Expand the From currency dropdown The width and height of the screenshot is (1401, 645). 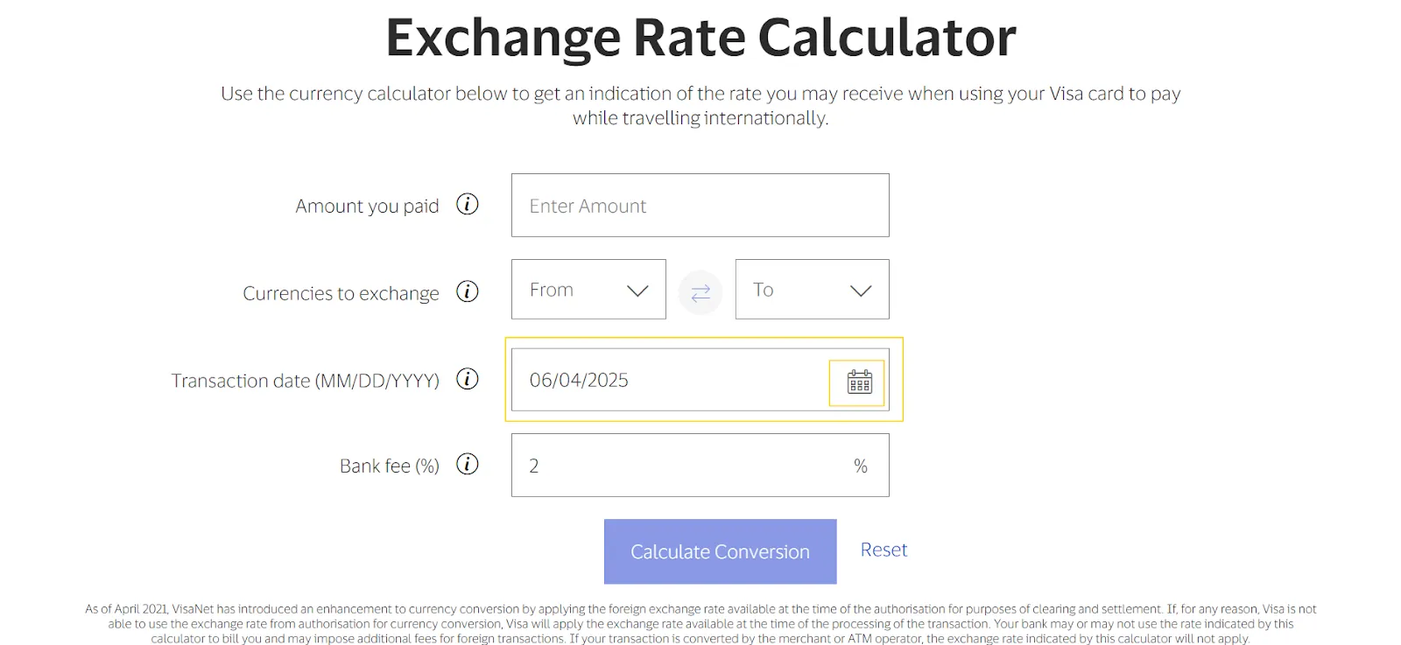tap(588, 290)
